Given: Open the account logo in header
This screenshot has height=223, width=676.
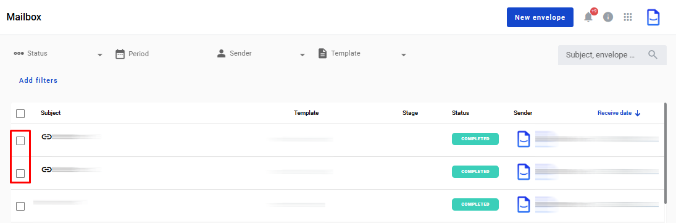Looking at the screenshot, I should click(x=654, y=17).
